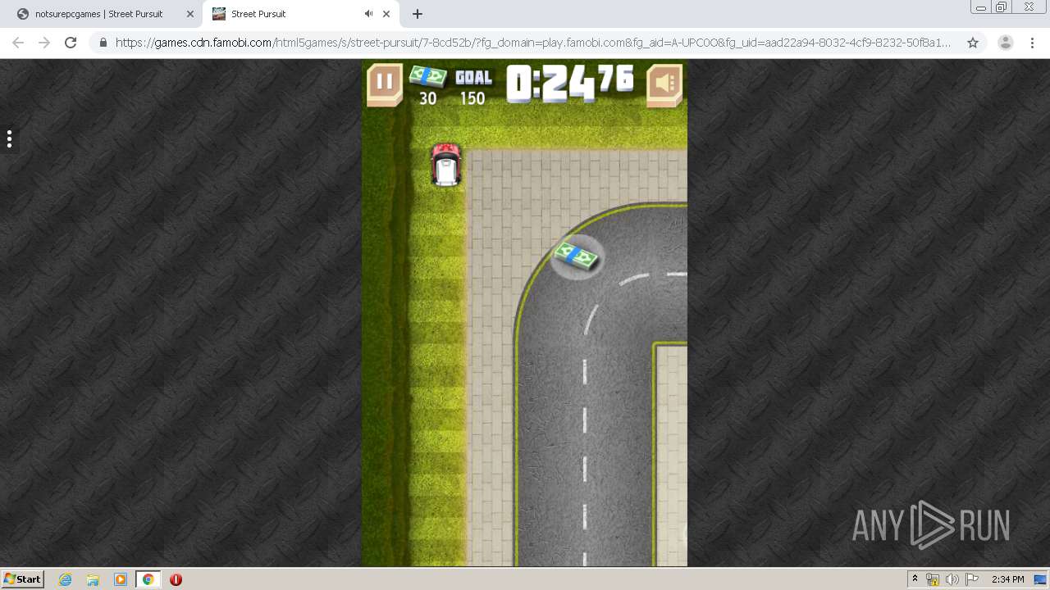Click the Show desktop button
The height and width of the screenshot is (590, 1050).
1041,579
